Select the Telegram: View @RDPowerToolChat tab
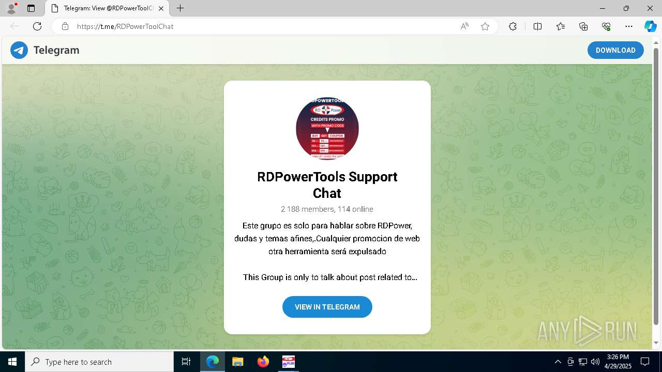The width and height of the screenshot is (662, 372). pos(107,8)
